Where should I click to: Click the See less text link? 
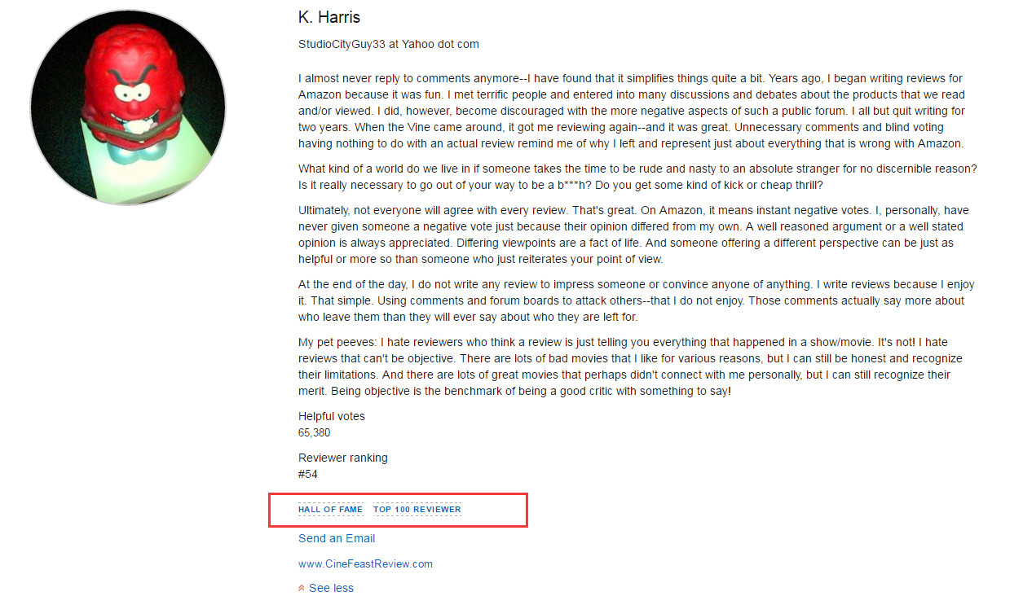[x=331, y=588]
